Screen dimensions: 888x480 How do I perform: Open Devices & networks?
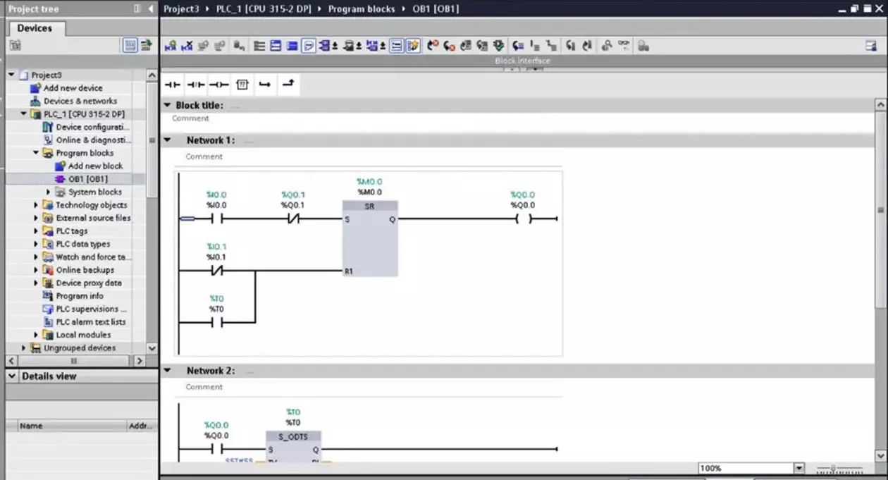[x=80, y=101]
